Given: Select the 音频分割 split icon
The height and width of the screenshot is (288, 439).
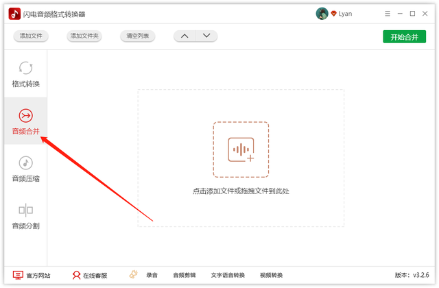Looking at the screenshot, I should (x=26, y=210).
